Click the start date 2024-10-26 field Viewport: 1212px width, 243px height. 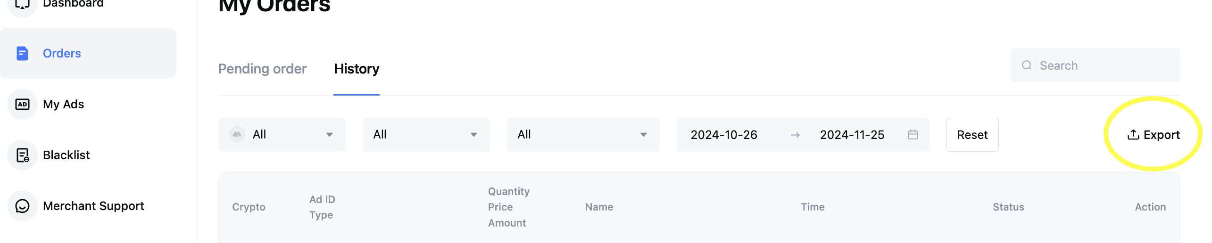click(x=724, y=135)
